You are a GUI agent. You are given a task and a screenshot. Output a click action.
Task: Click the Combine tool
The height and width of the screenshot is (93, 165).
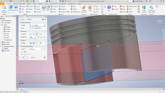pos(62,9)
